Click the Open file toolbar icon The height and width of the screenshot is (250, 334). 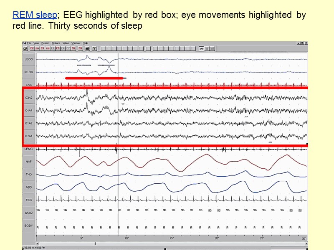tap(26, 48)
